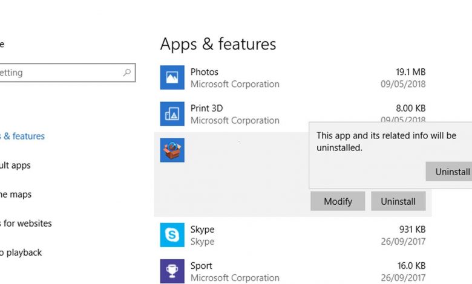Open Offline maps settings page
Image resolution: width=472 pixels, height=284 pixels.
pos(16,195)
